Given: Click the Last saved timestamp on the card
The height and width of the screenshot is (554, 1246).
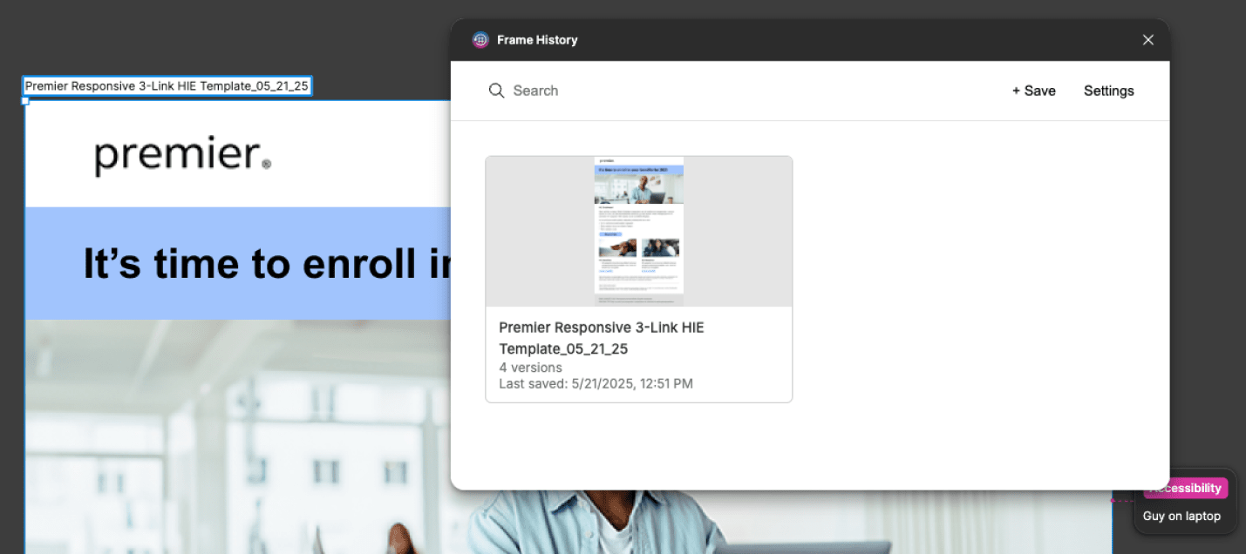Looking at the screenshot, I should (596, 383).
